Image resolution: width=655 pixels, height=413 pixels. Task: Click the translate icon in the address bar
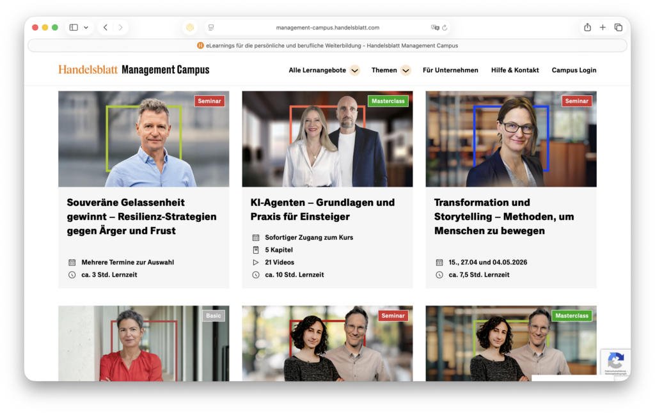click(x=435, y=27)
